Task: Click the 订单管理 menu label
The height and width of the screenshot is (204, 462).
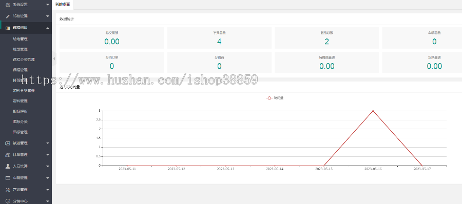Action: pos(21,155)
